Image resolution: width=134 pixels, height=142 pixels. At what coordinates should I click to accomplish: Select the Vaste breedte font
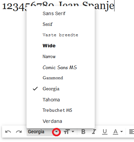pos(60,35)
